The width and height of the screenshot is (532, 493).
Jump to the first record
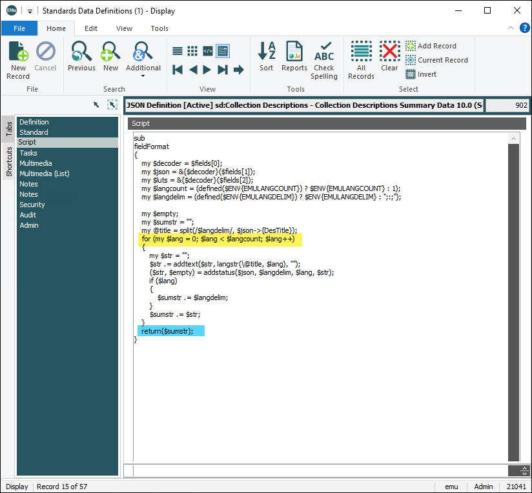[x=178, y=70]
